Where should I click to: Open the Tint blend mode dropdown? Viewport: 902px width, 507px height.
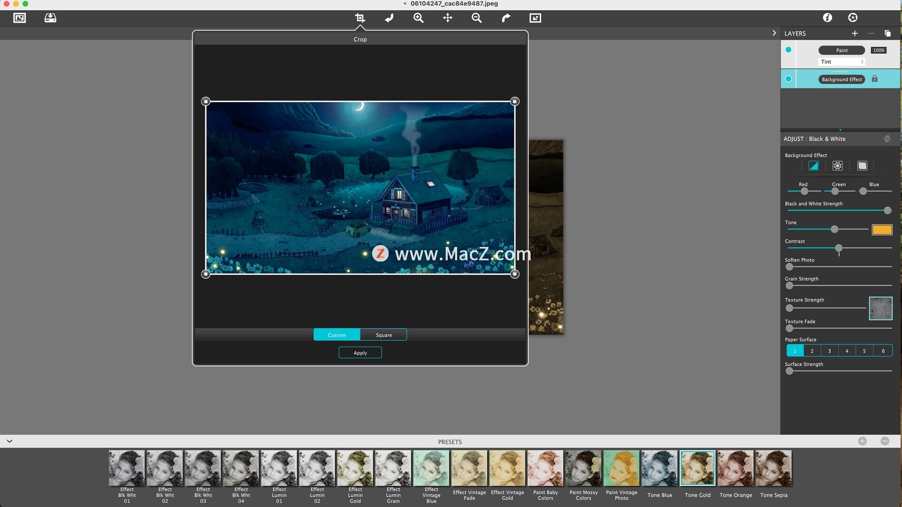[841, 61]
